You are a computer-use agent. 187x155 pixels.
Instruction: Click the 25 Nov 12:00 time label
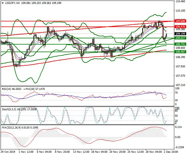136,152
